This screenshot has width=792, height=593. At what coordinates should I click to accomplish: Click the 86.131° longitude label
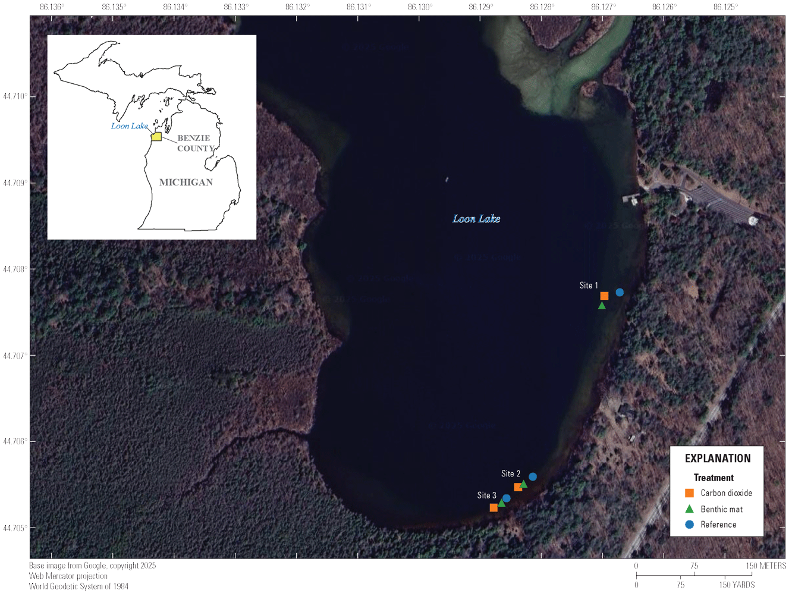(359, 7)
